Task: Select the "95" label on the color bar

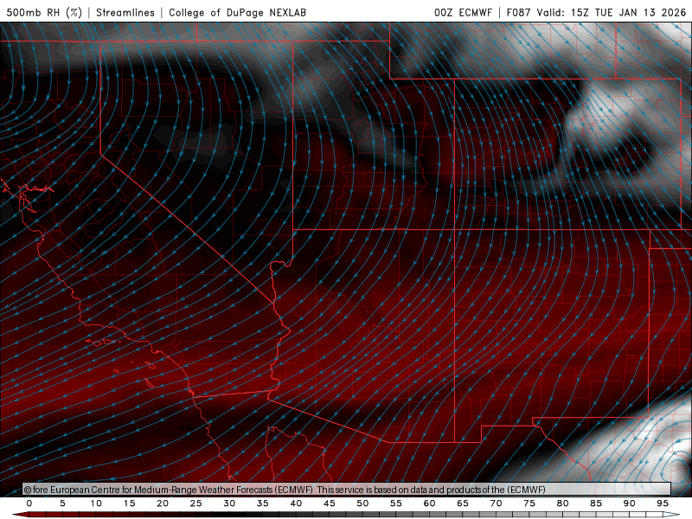Action: 663,503
